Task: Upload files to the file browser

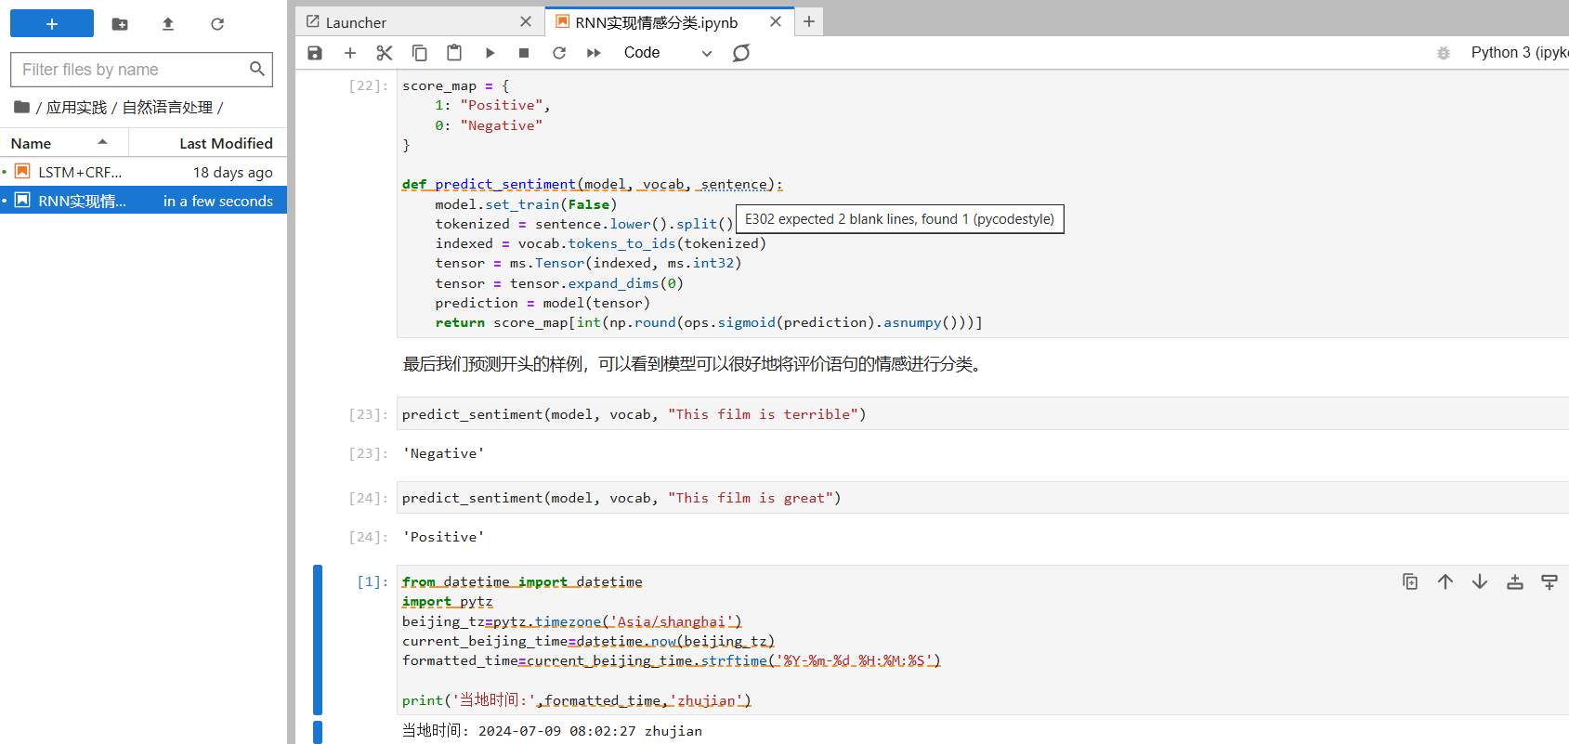Action: click(x=168, y=24)
